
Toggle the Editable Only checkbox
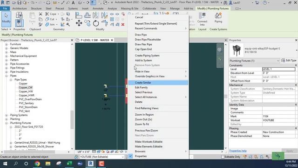click(223, 157)
